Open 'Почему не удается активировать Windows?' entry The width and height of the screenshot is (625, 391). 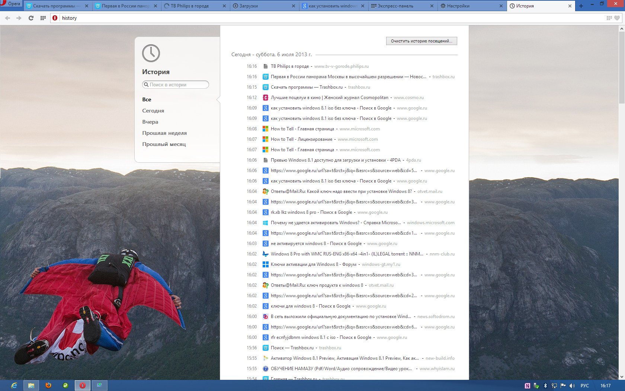[336, 223]
